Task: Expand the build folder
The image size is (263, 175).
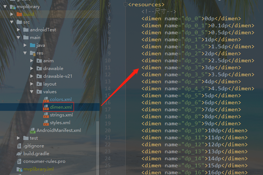Action: (12, 14)
